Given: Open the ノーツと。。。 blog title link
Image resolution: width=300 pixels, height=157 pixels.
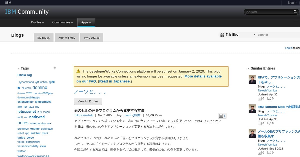Looking at the screenshot, I should click(90, 92).
